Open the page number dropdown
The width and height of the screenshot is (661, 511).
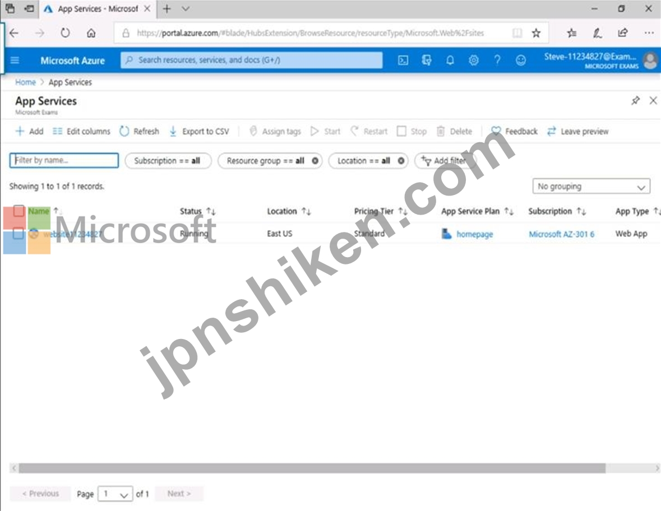(x=115, y=494)
